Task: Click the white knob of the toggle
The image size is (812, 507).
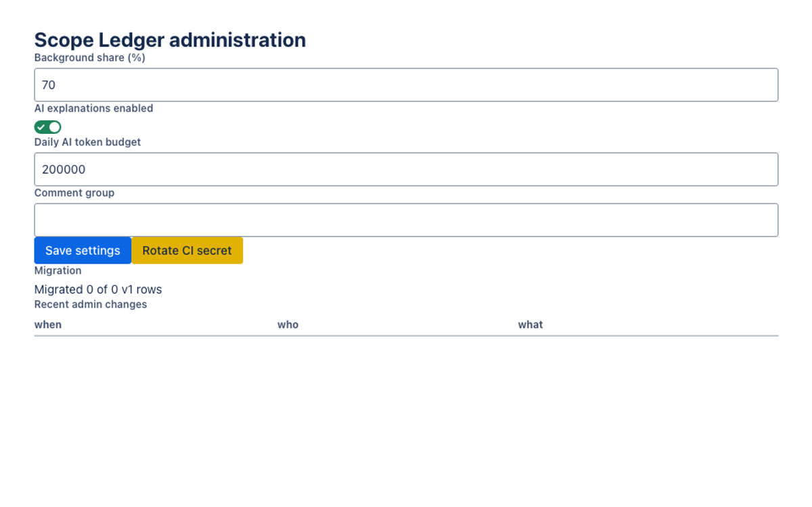Action: coord(55,127)
